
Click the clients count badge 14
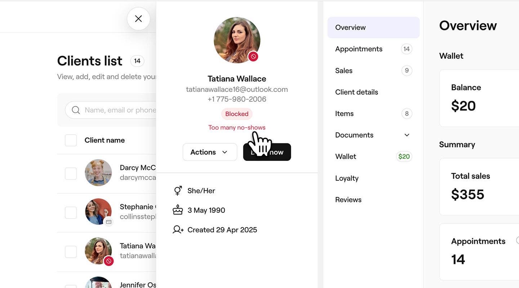pos(137,61)
